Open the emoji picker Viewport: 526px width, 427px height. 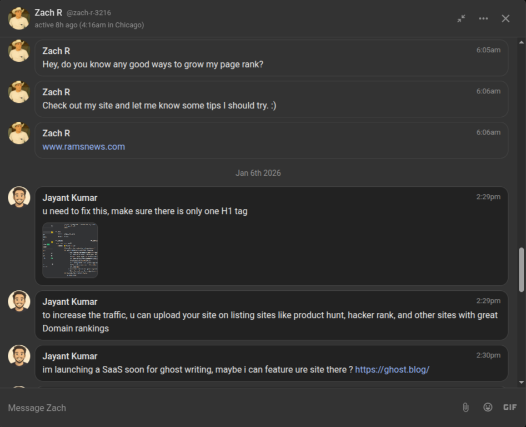pyautogui.click(x=488, y=407)
